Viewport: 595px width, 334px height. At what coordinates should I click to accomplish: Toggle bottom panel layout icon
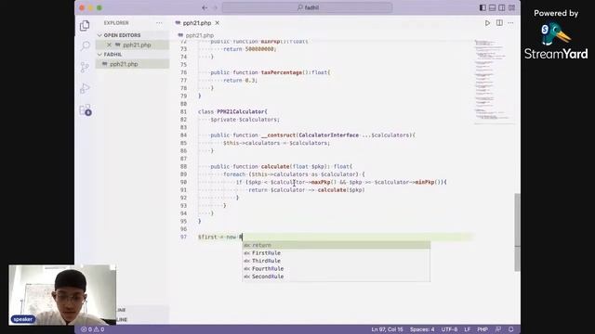tap(492, 7)
